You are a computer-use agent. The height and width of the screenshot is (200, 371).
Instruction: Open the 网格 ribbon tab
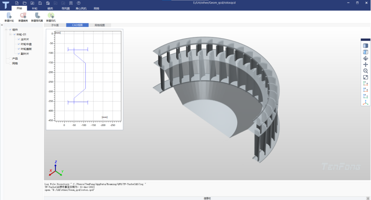[96, 8]
